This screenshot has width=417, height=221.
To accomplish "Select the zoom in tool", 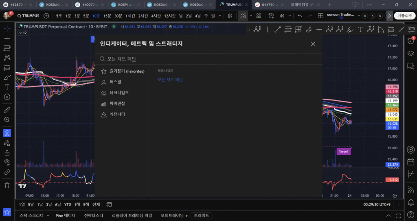I will click(x=7, y=120).
